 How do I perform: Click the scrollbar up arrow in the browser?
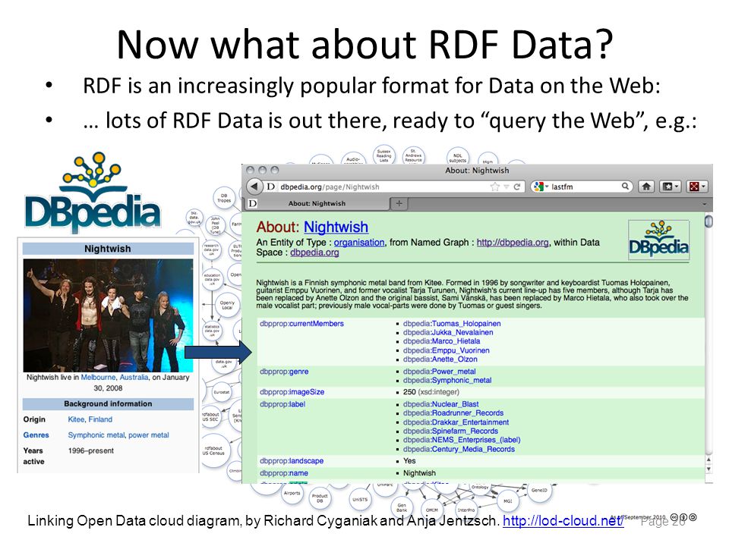click(x=709, y=460)
